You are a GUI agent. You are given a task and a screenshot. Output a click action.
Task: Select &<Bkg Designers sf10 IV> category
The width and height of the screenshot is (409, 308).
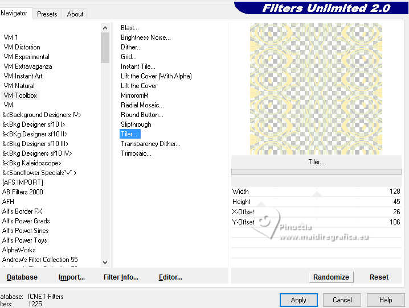tap(37, 153)
